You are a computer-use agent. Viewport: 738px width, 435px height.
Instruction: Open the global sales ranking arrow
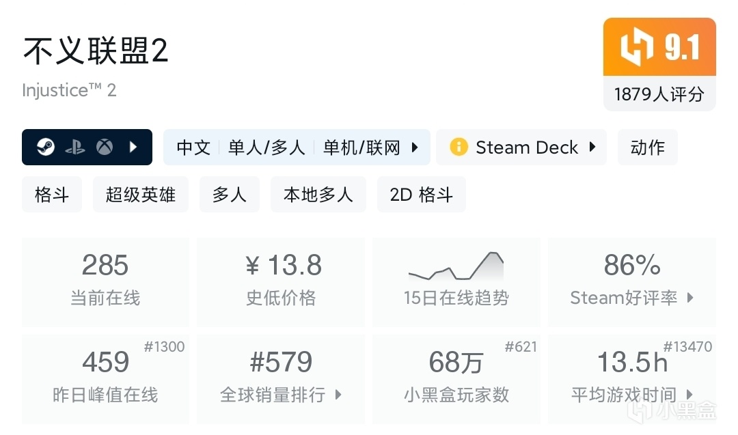tap(338, 395)
